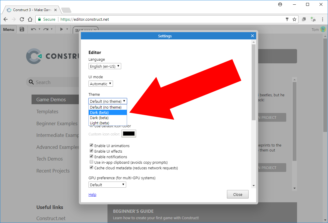Bookmark this page with the star icon

[294, 19]
